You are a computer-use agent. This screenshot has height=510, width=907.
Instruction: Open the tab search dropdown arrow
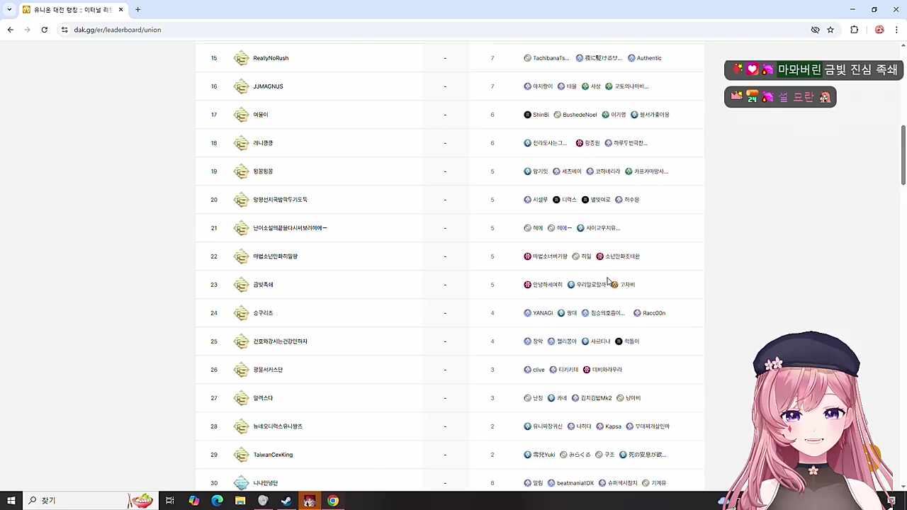click(x=9, y=10)
